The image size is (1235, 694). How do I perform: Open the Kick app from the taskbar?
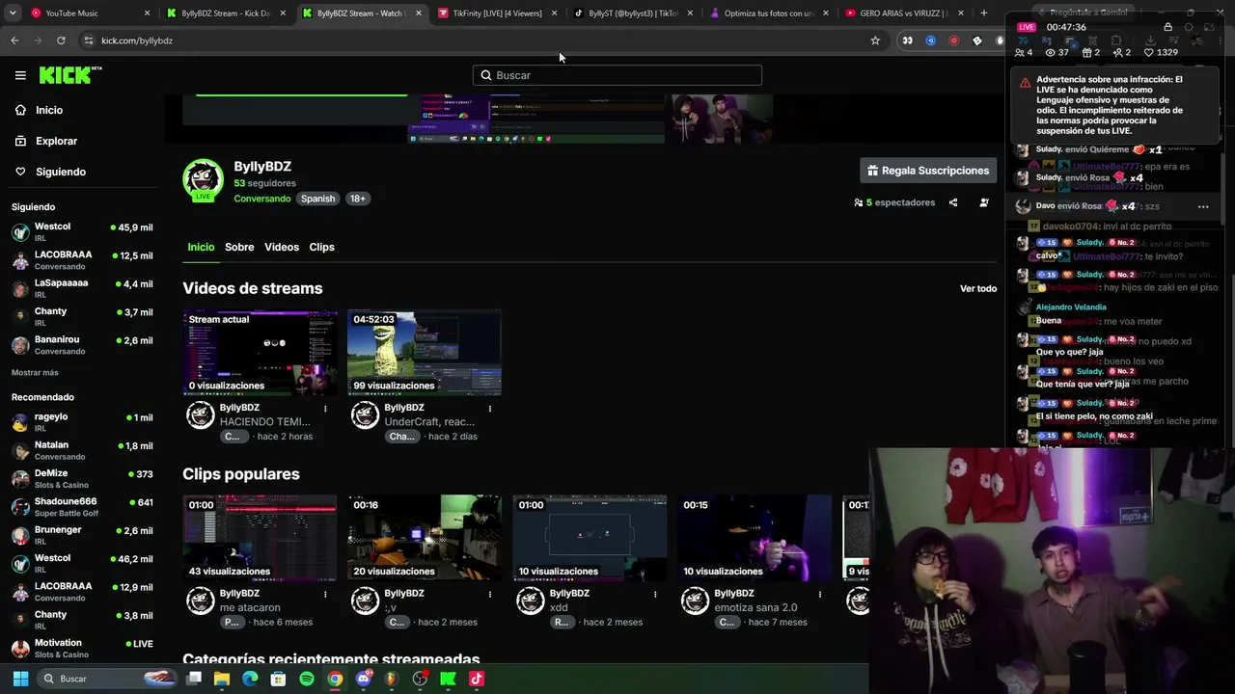(x=448, y=679)
